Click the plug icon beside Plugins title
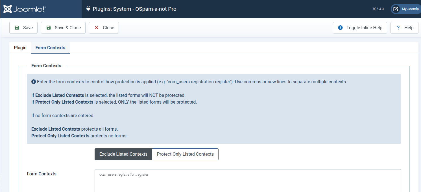This screenshot has width=421, height=192. pos(88,9)
